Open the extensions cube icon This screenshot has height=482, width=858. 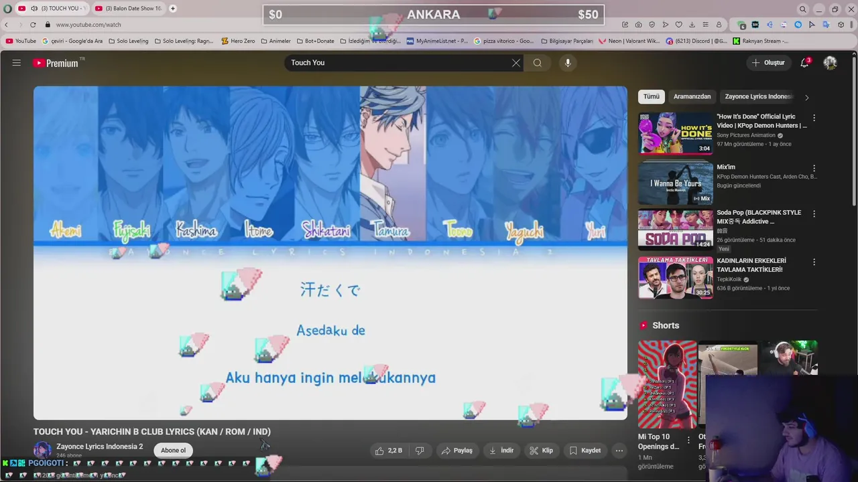841,25
